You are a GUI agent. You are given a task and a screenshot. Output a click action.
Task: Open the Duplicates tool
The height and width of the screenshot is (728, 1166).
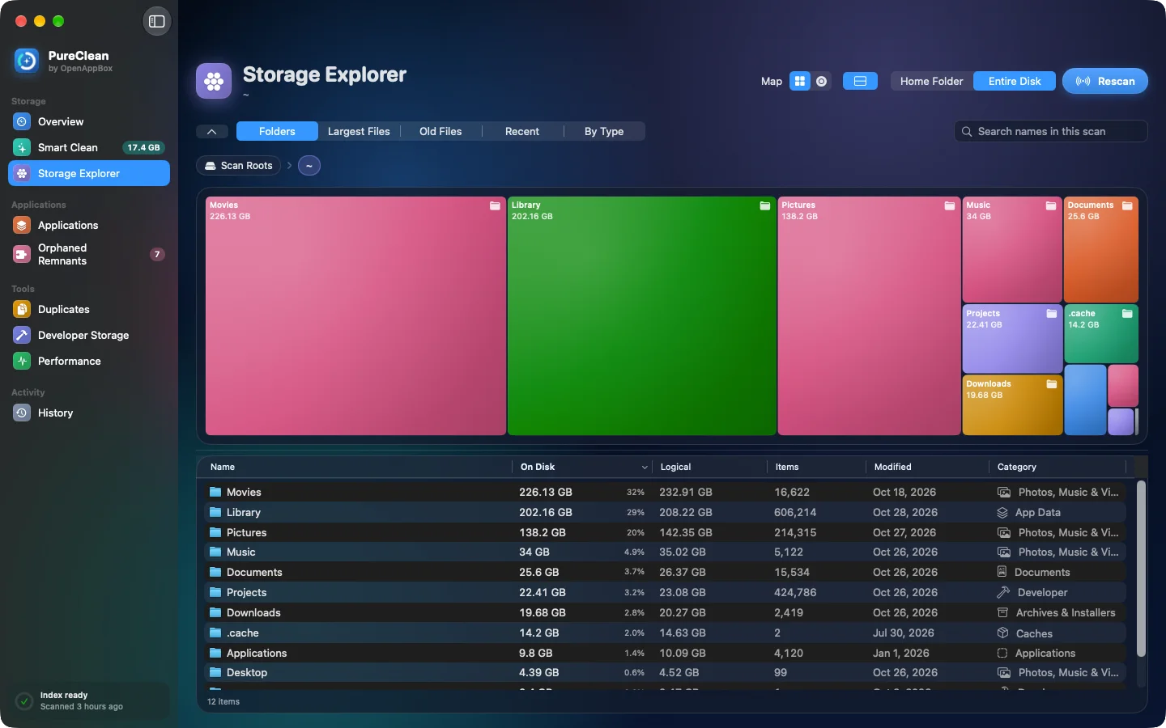coord(89,309)
